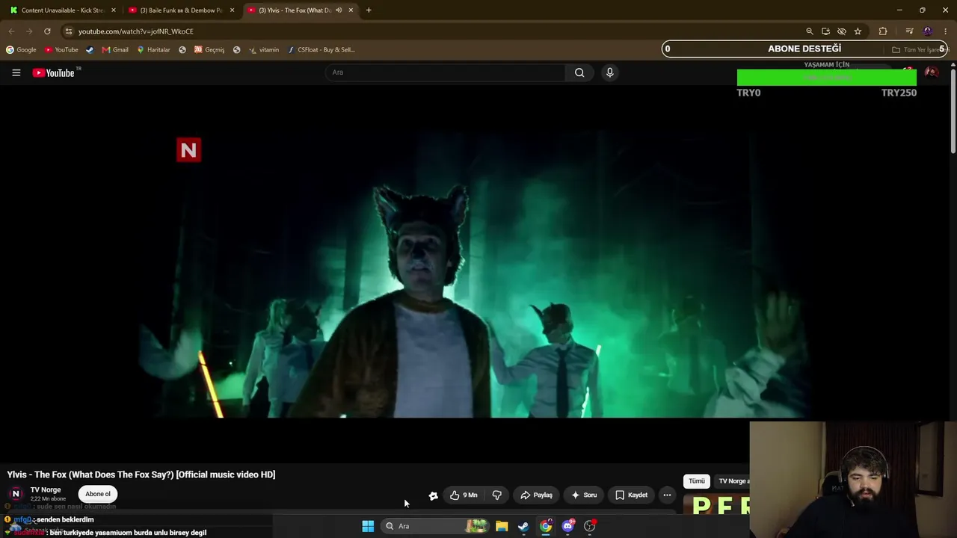Image resolution: width=957 pixels, height=538 pixels.
Task: Bookmark this page with star icon
Action: point(858,31)
